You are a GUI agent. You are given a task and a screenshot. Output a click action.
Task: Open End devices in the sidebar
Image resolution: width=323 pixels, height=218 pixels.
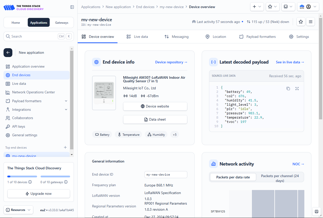point(37,75)
